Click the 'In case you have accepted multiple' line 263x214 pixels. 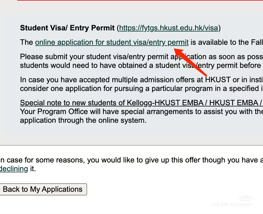[141, 80]
